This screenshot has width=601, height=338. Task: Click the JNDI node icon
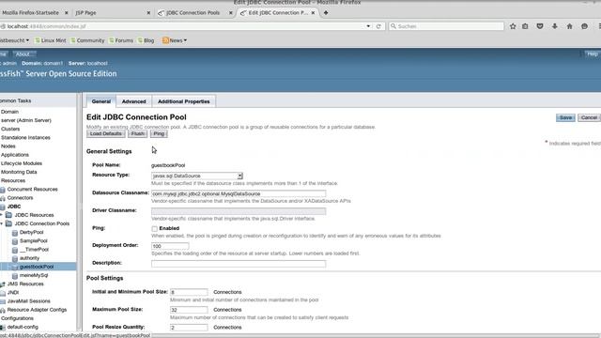(x=3, y=293)
